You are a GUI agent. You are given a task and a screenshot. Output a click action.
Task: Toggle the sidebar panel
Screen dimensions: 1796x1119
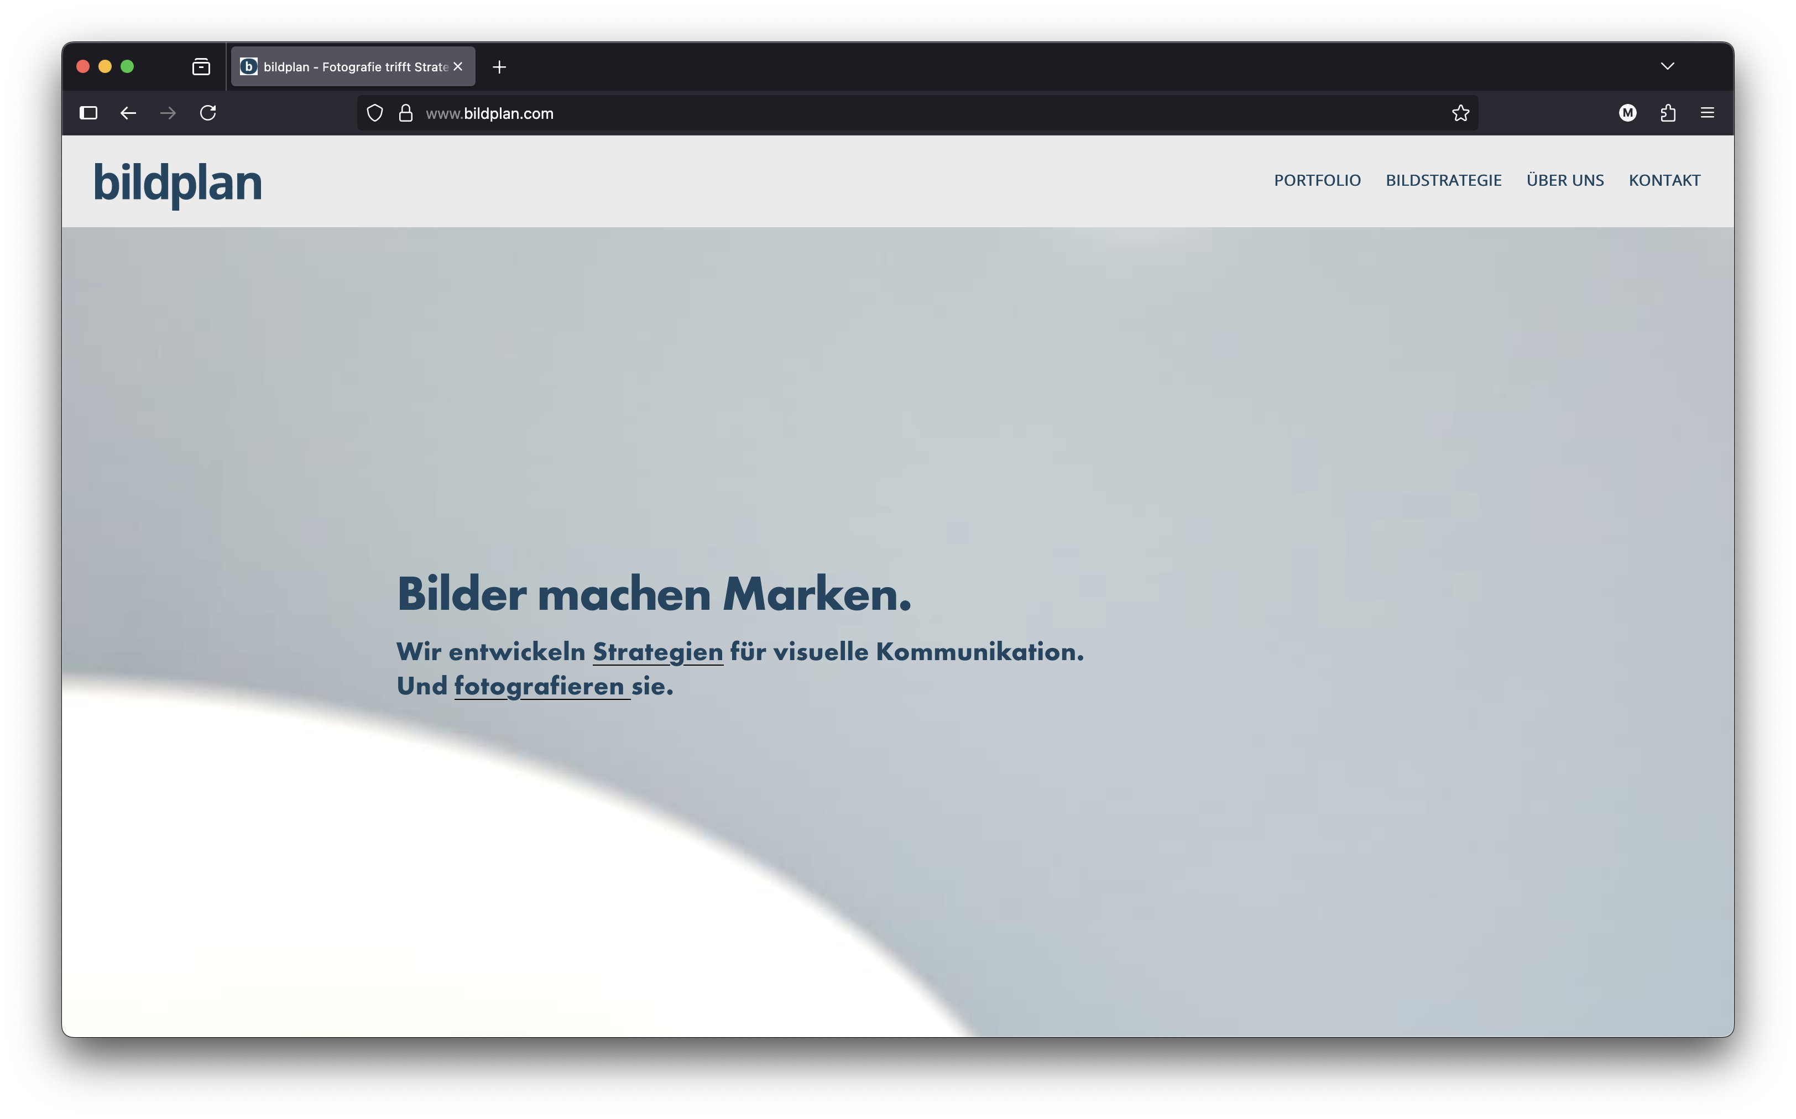[x=88, y=113]
